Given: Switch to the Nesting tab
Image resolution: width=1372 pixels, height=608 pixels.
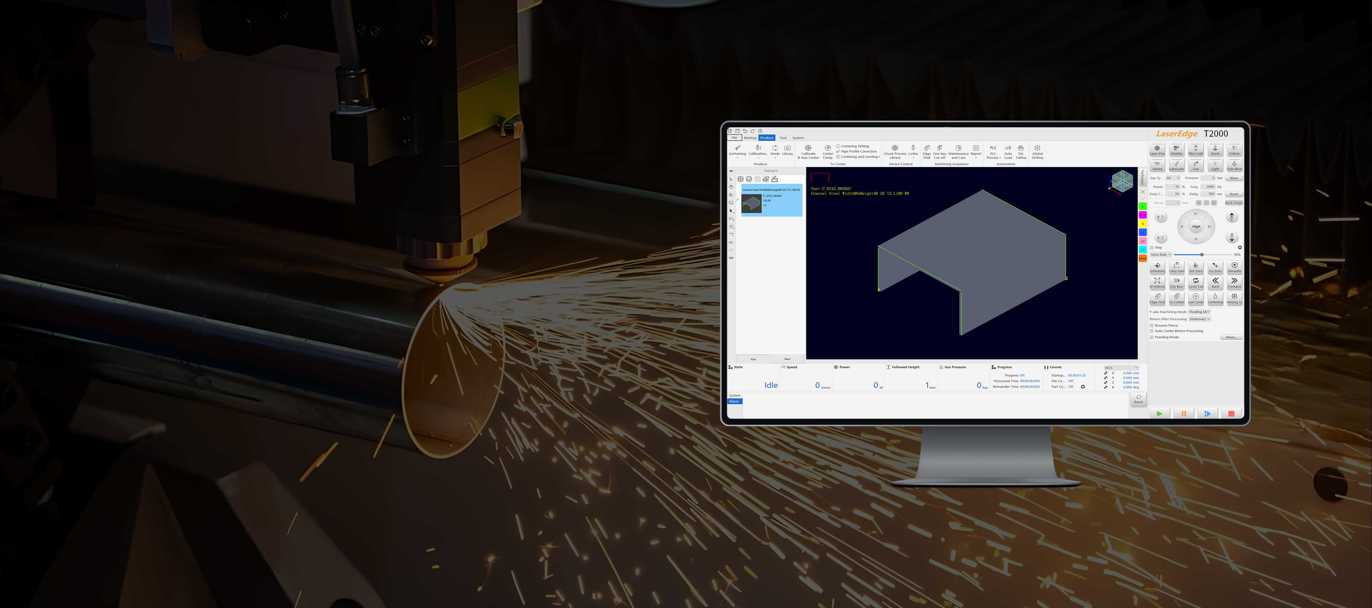Looking at the screenshot, I should pyautogui.click(x=750, y=138).
